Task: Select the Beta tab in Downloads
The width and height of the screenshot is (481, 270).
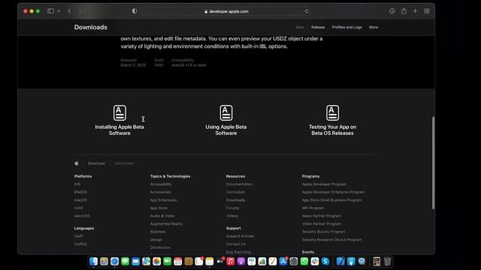Action: 300,27
